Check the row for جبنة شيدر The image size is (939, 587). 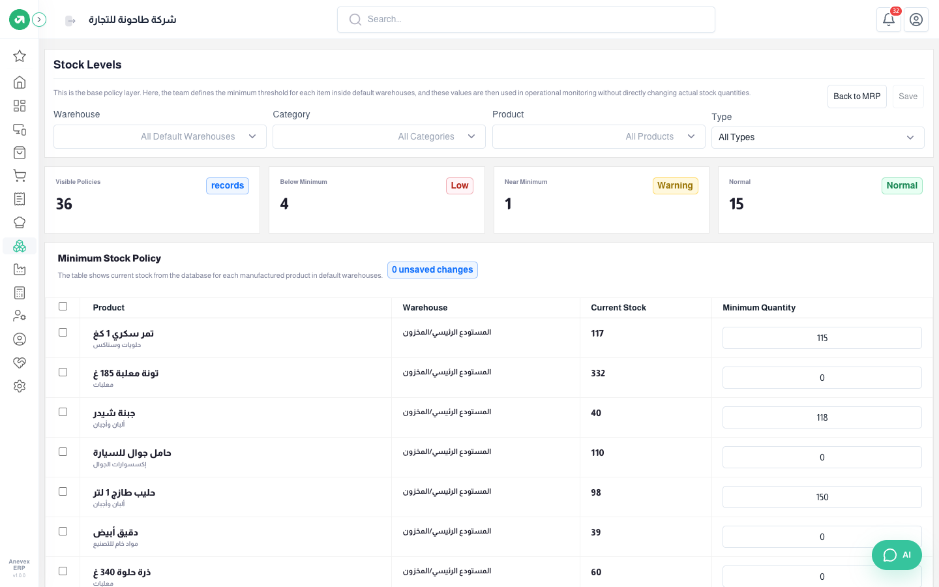(x=63, y=412)
